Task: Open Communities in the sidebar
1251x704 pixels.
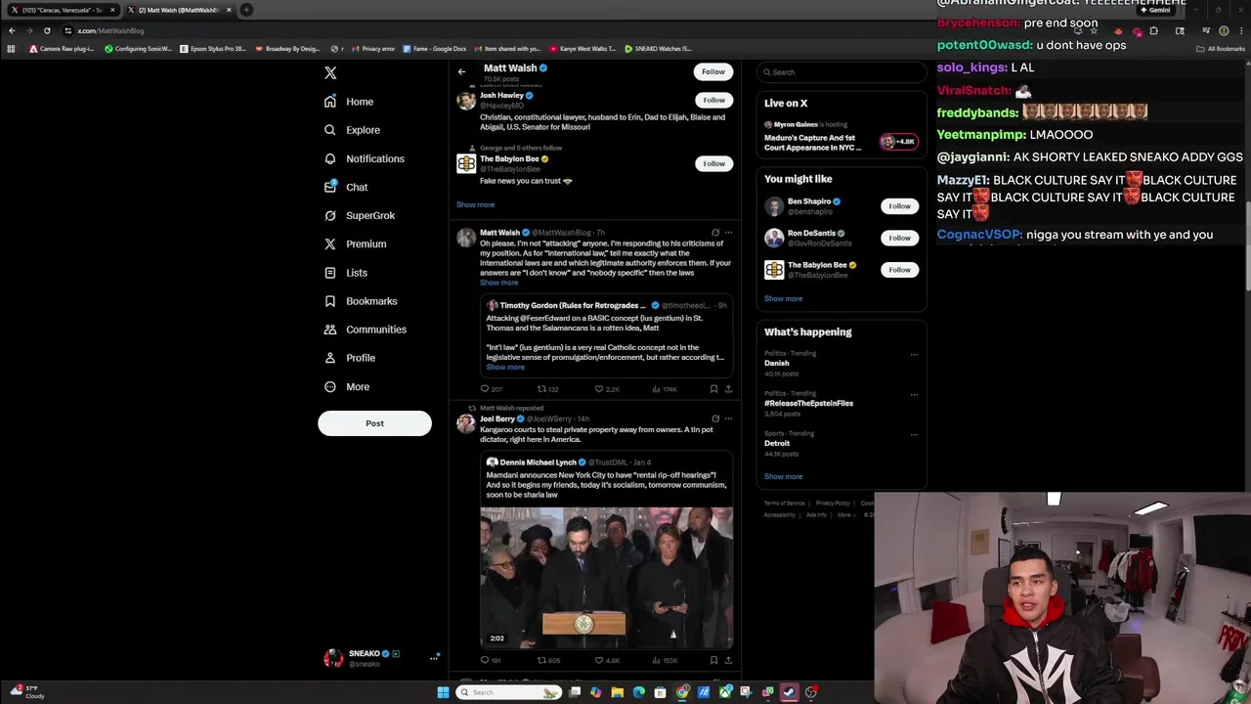Action: pyautogui.click(x=365, y=330)
